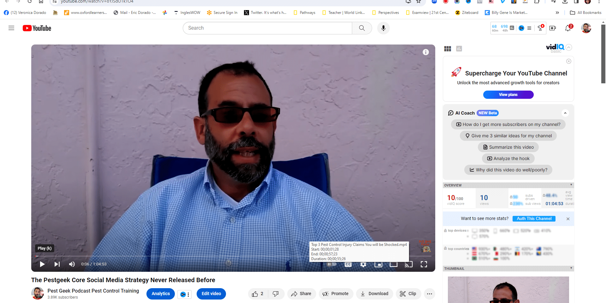Open the vidIQ trophy achievements icon
606x303 pixels.
[540, 28]
